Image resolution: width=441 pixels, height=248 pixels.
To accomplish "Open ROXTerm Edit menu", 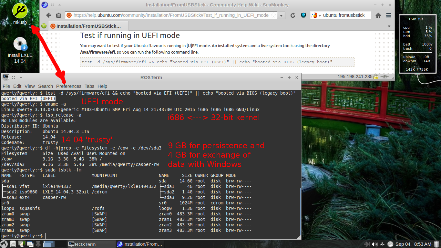I will [17, 86].
